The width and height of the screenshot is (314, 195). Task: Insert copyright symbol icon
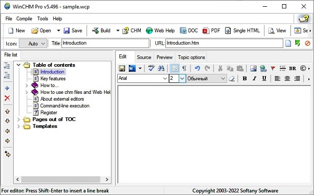[303, 68]
